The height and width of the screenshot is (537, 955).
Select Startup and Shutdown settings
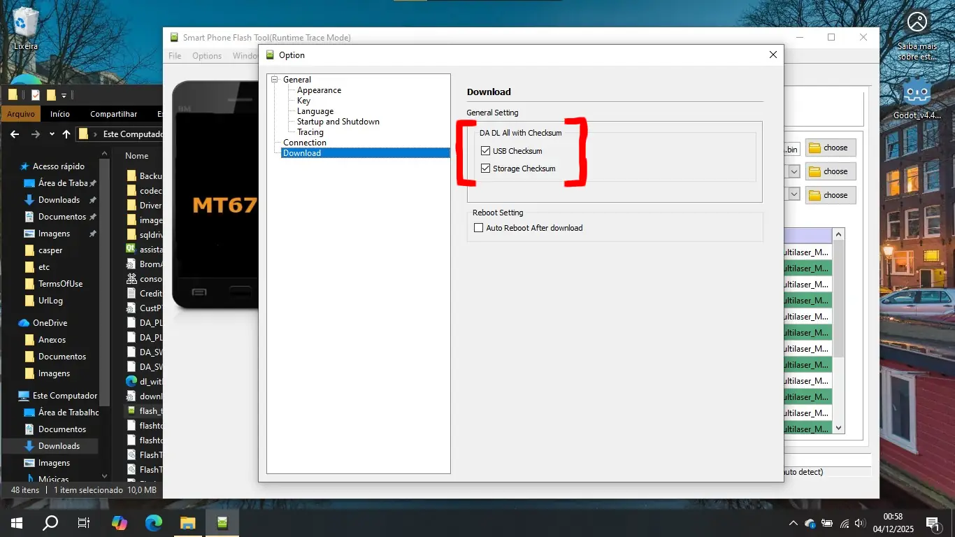coord(338,122)
